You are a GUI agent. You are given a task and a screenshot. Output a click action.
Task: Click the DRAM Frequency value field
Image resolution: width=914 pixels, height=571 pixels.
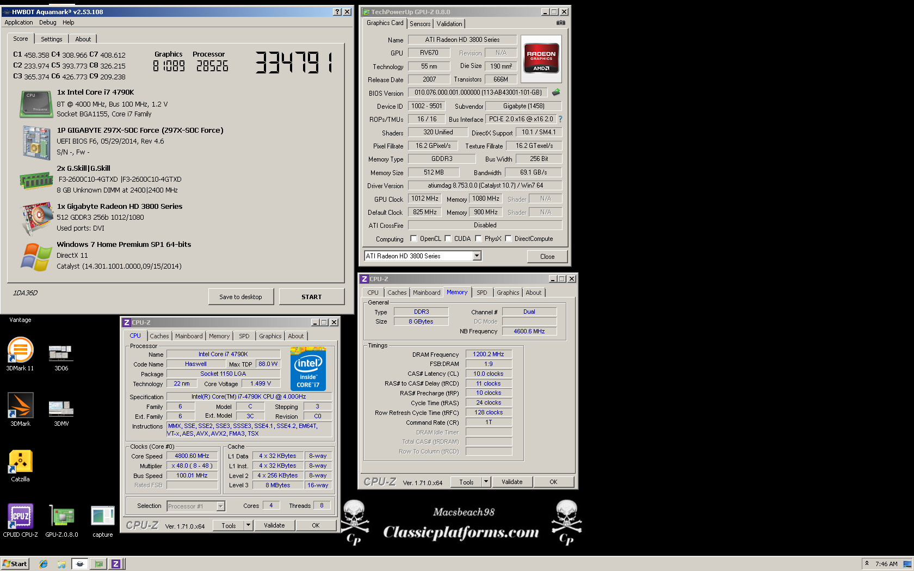[489, 354]
